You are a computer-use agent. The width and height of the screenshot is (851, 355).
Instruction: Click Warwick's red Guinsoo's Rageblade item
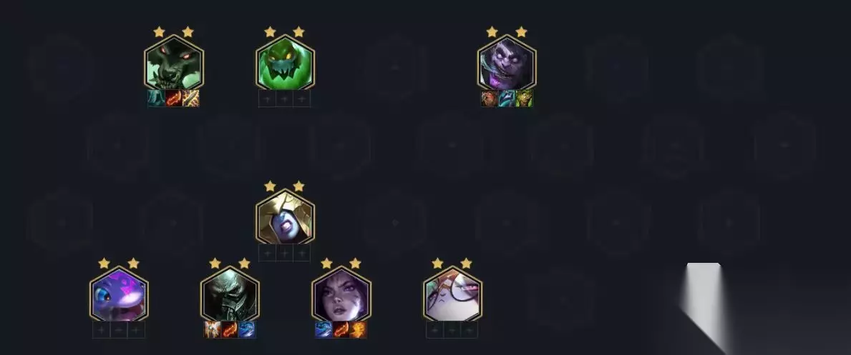(x=174, y=99)
